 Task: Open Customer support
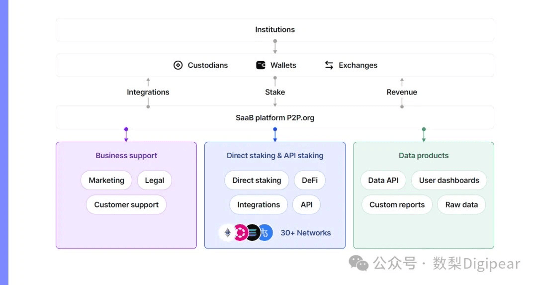point(126,204)
